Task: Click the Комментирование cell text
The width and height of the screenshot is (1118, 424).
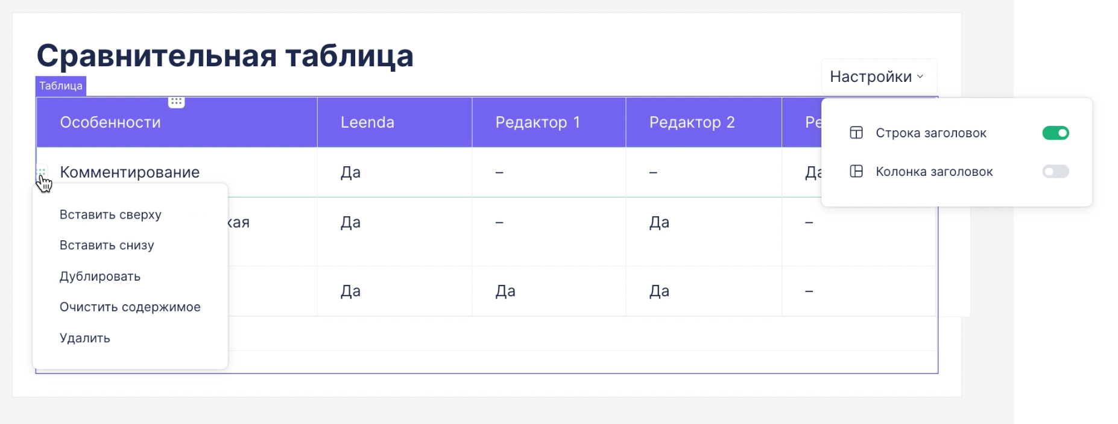Action: click(x=130, y=172)
